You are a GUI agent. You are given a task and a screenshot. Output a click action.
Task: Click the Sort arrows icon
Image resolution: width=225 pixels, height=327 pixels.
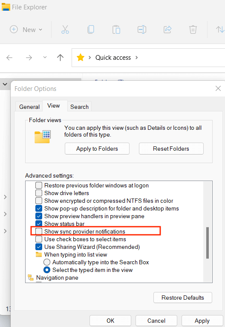click(x=220, y=29)
